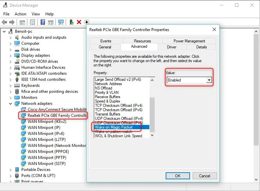Viewport: 260px width, 191px height.
Task: Expand the Disk drives category
Action: point(10,49)
